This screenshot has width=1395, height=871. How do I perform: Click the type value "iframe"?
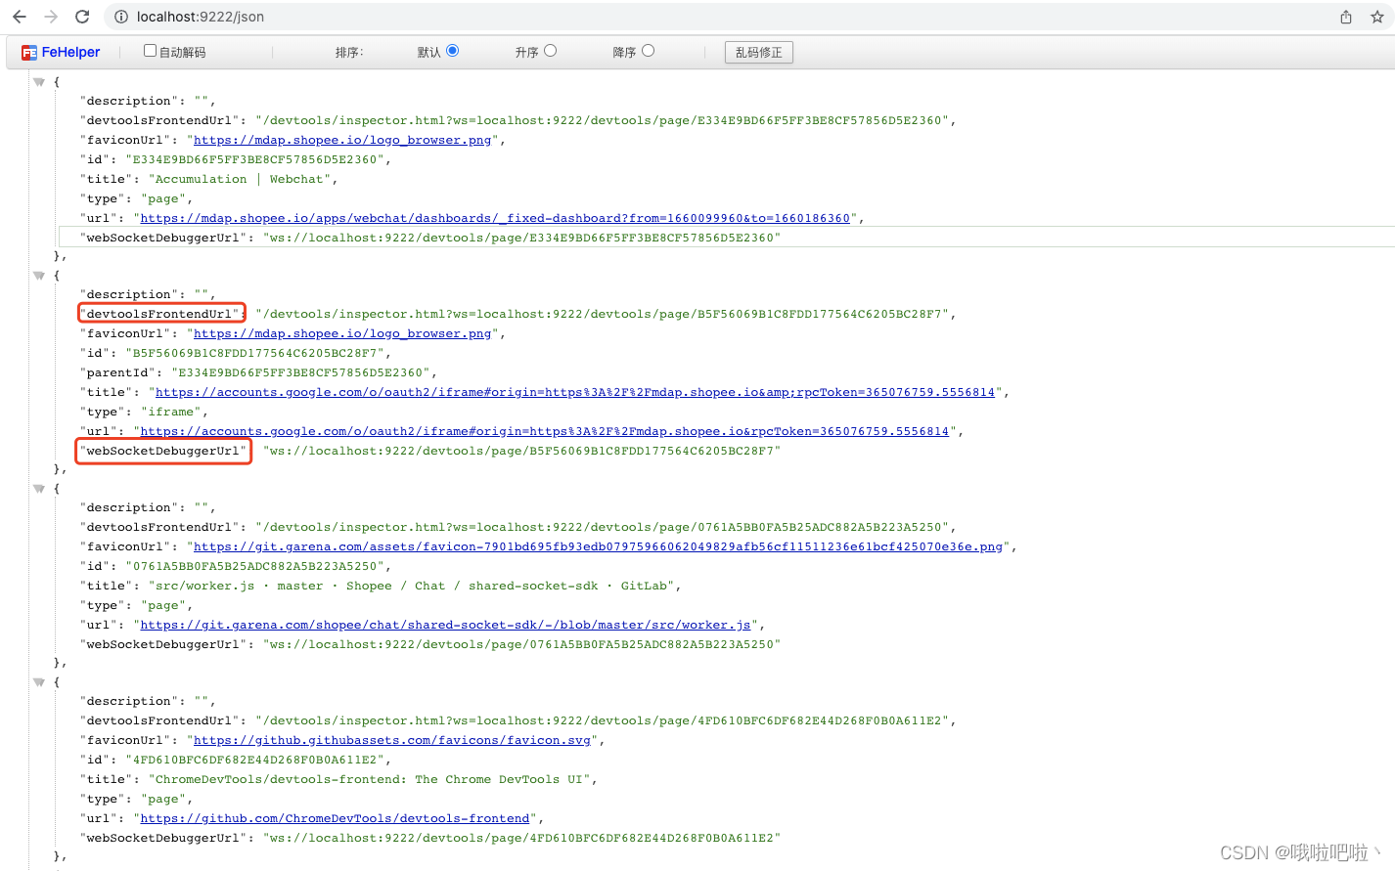(x=170, y=412)
